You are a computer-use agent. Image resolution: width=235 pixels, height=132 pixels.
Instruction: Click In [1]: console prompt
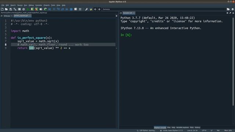tap(126, 35)
